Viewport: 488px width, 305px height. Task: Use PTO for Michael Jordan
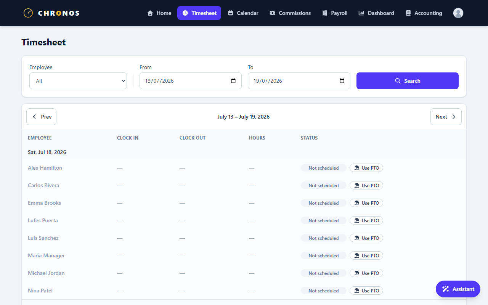click(366, 273)
